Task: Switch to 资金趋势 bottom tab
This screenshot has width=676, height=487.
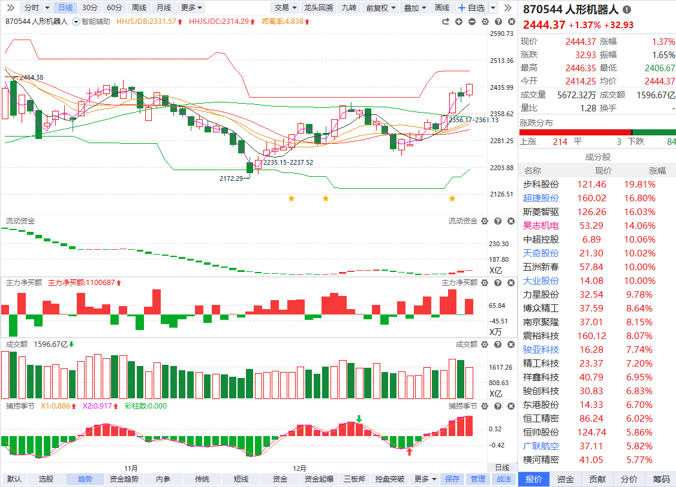Action: 124,479
